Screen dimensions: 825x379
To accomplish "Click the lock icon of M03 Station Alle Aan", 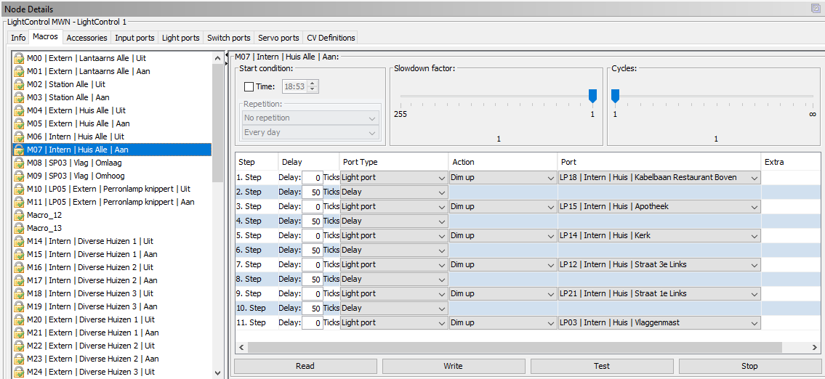I will coord(20,97).
